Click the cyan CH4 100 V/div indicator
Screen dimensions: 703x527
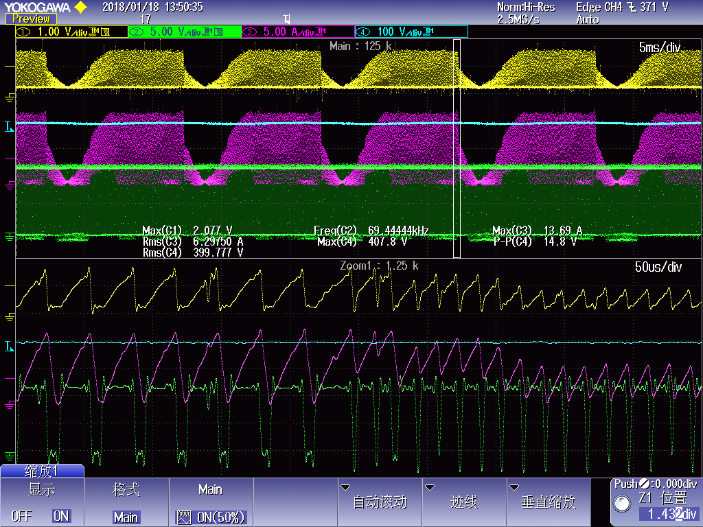[x=410, y=32]
